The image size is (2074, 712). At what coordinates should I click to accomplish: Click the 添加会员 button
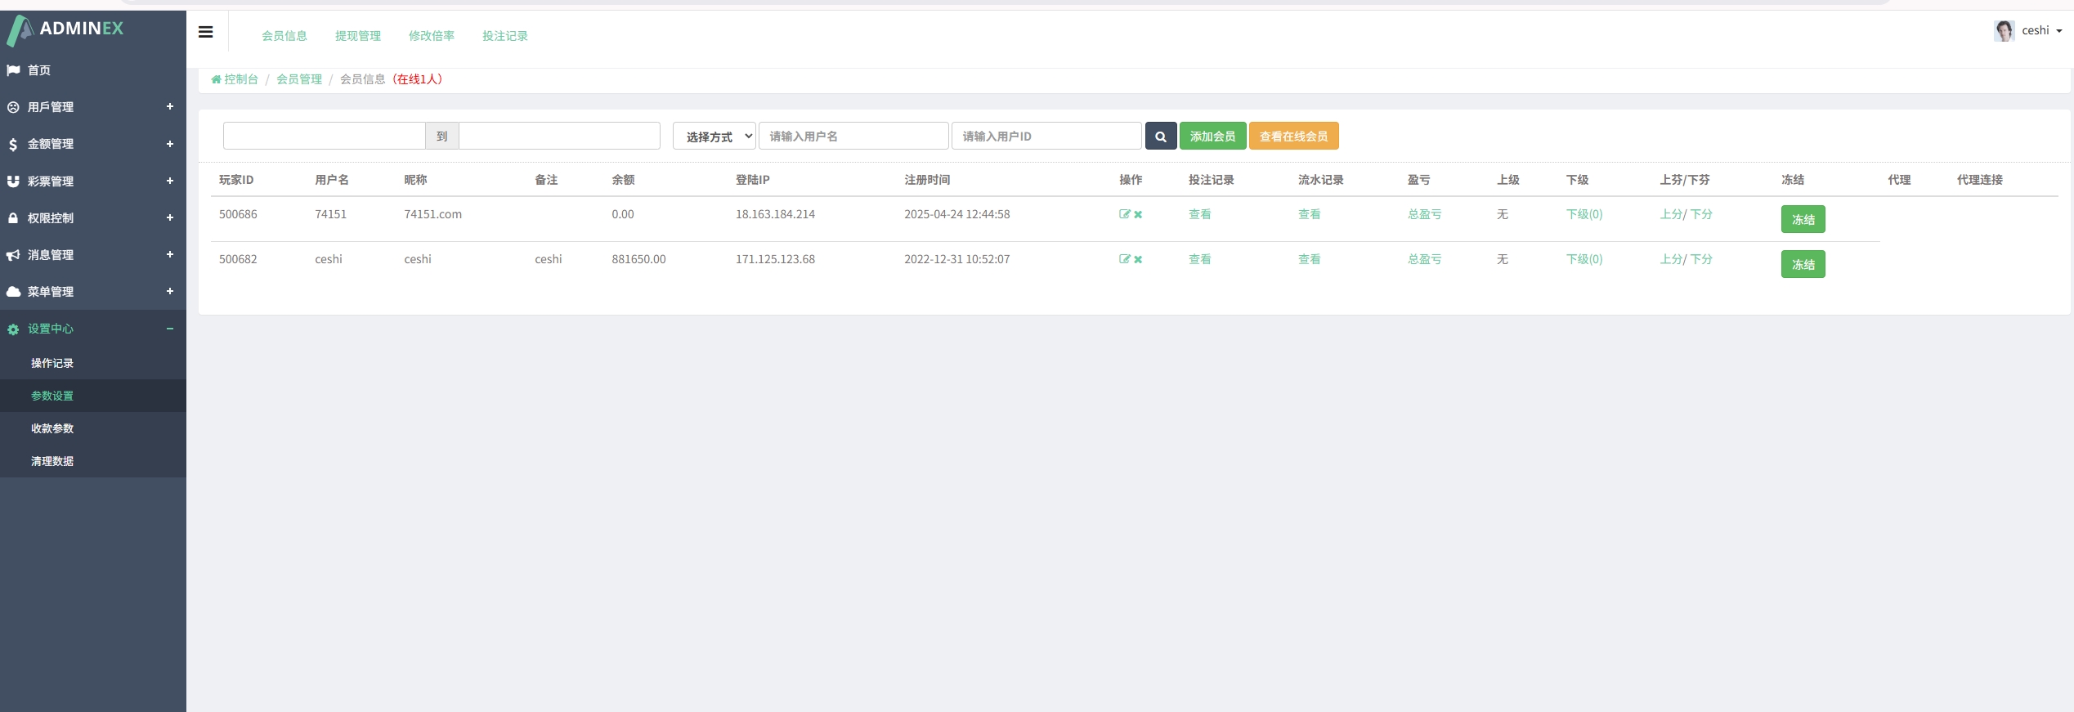(x=1212, y=137)
